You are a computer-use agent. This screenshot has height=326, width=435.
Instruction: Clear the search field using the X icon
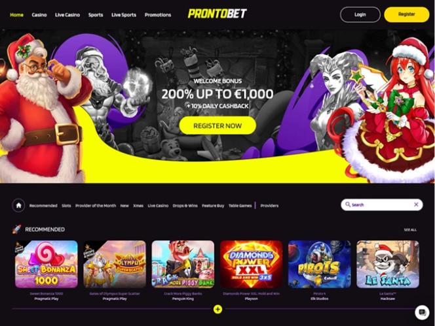pos(416,204)
